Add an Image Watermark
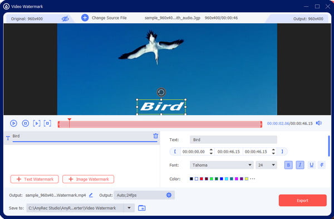Image resolution: width=334 pixels, height=219 pixels. 88,179
